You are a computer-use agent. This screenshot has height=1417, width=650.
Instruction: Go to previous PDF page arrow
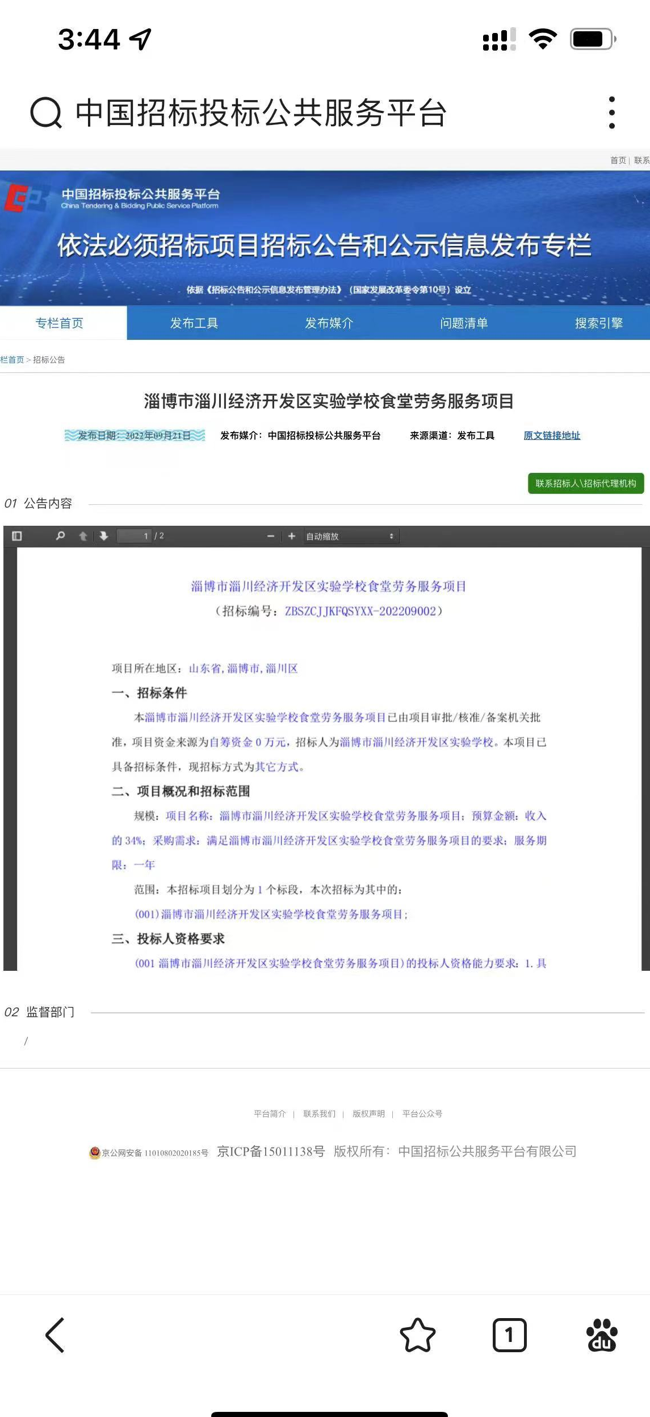coord(83,536)
